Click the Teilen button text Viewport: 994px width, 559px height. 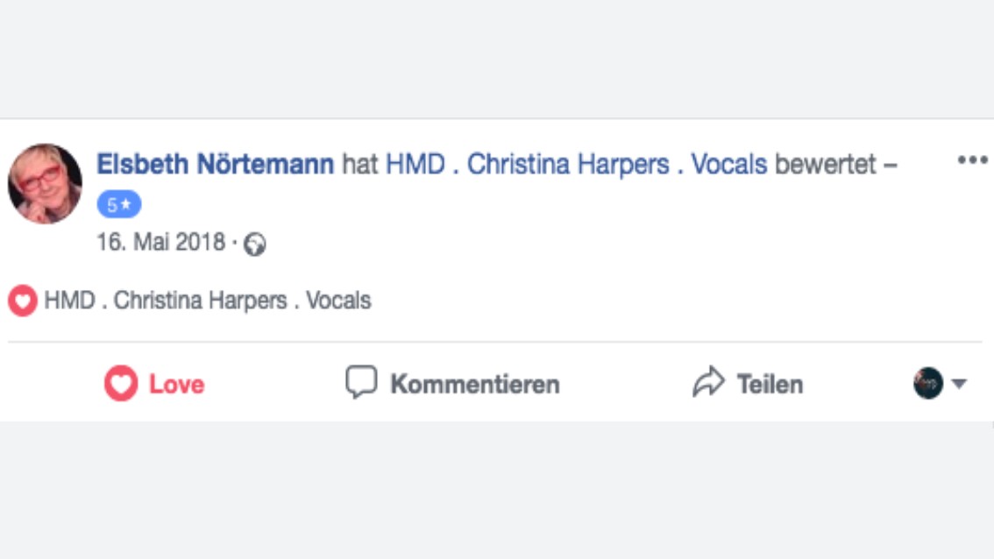[x=770, y=384]
